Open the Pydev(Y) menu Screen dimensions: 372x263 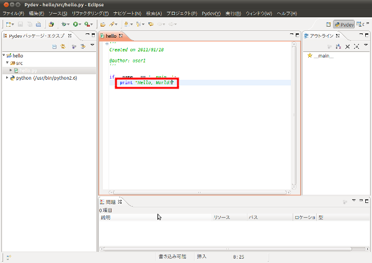coord(211,14)
